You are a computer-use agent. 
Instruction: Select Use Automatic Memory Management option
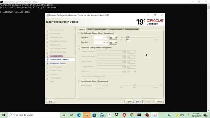pos(79,81)
